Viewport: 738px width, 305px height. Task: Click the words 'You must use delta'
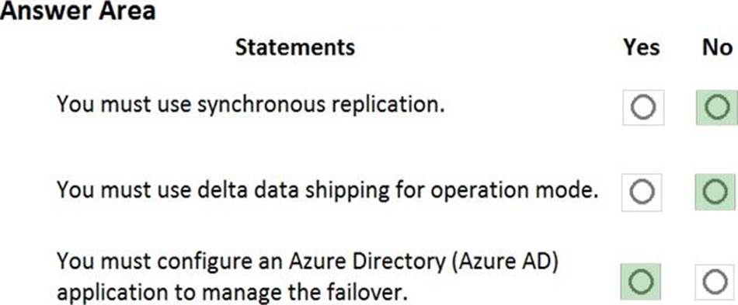(171, 190)
